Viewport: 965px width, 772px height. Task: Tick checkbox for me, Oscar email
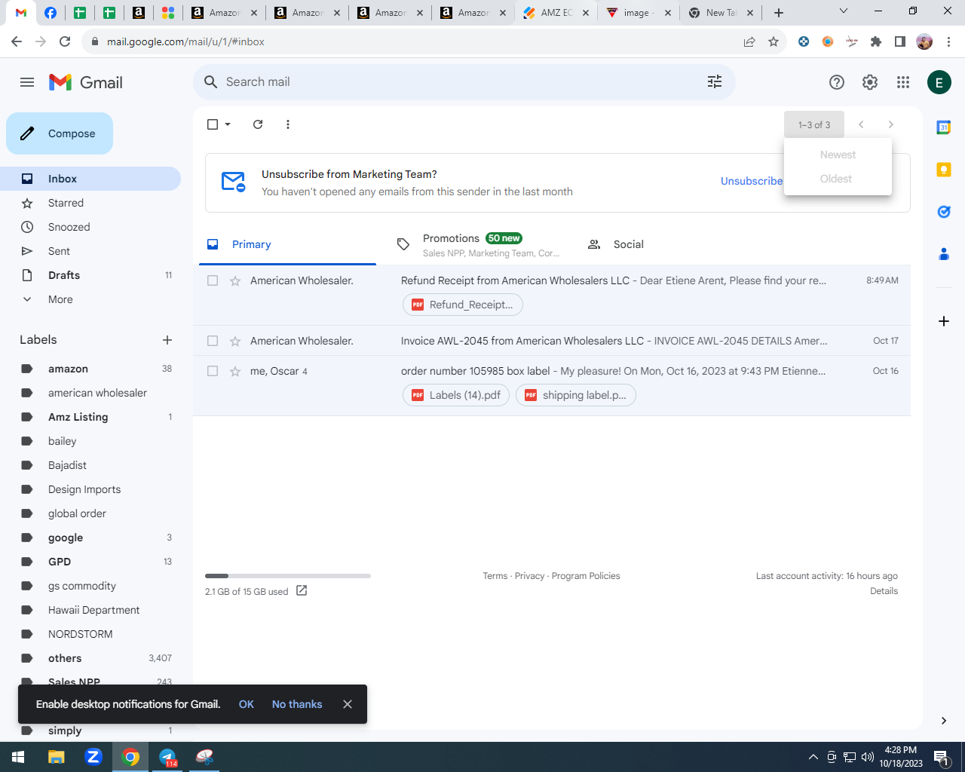(213, 371)
